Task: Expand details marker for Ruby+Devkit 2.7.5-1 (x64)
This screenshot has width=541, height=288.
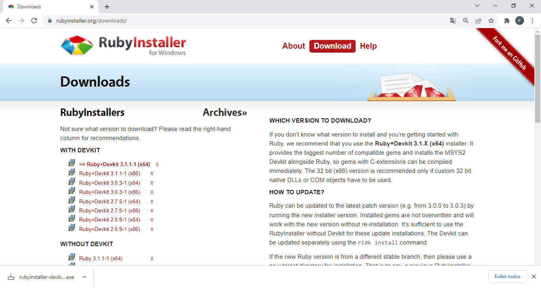Action: tap(152, 201)
